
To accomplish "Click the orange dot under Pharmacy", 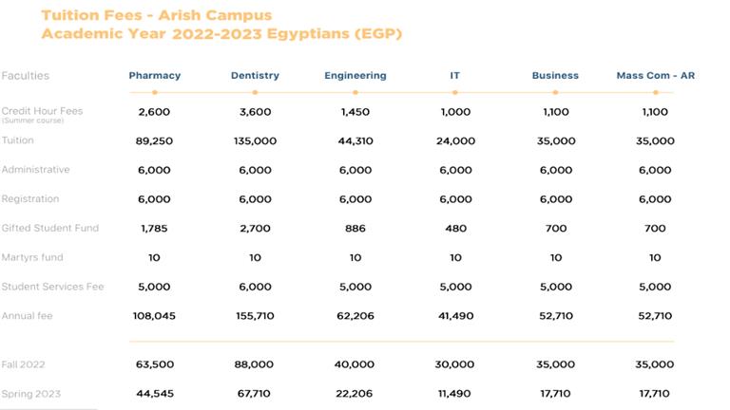I will click(154, 92).
